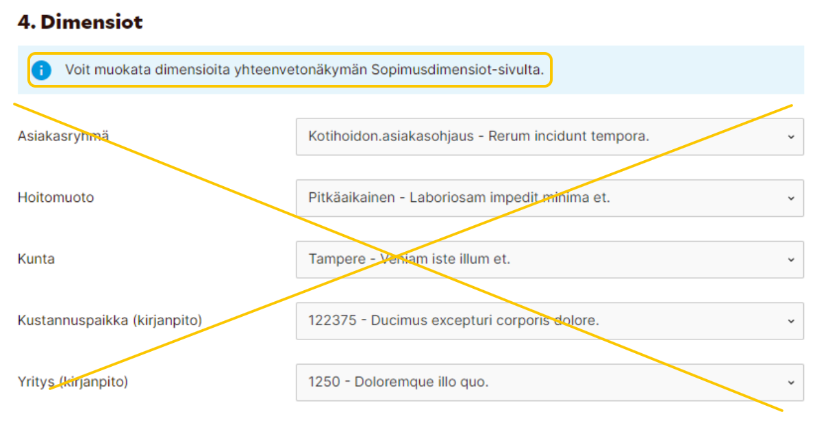
Task: Click the chevron arrow of the Kunta field
Action: pyautogui.click(x=791, y=260)
